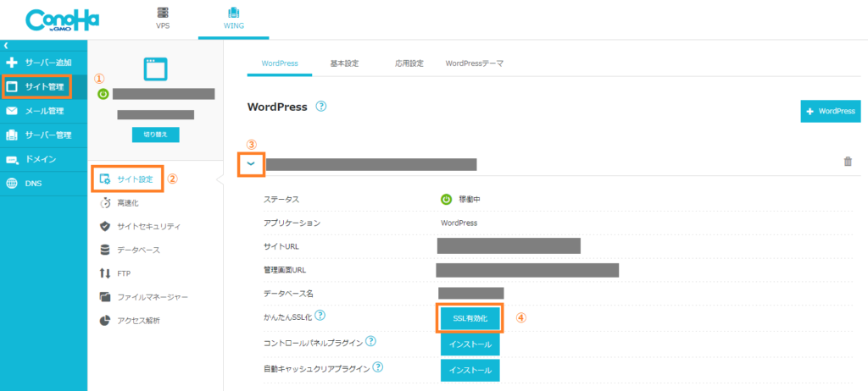Click the アプリケーション label
868x391 pixels.
point(292,223)
